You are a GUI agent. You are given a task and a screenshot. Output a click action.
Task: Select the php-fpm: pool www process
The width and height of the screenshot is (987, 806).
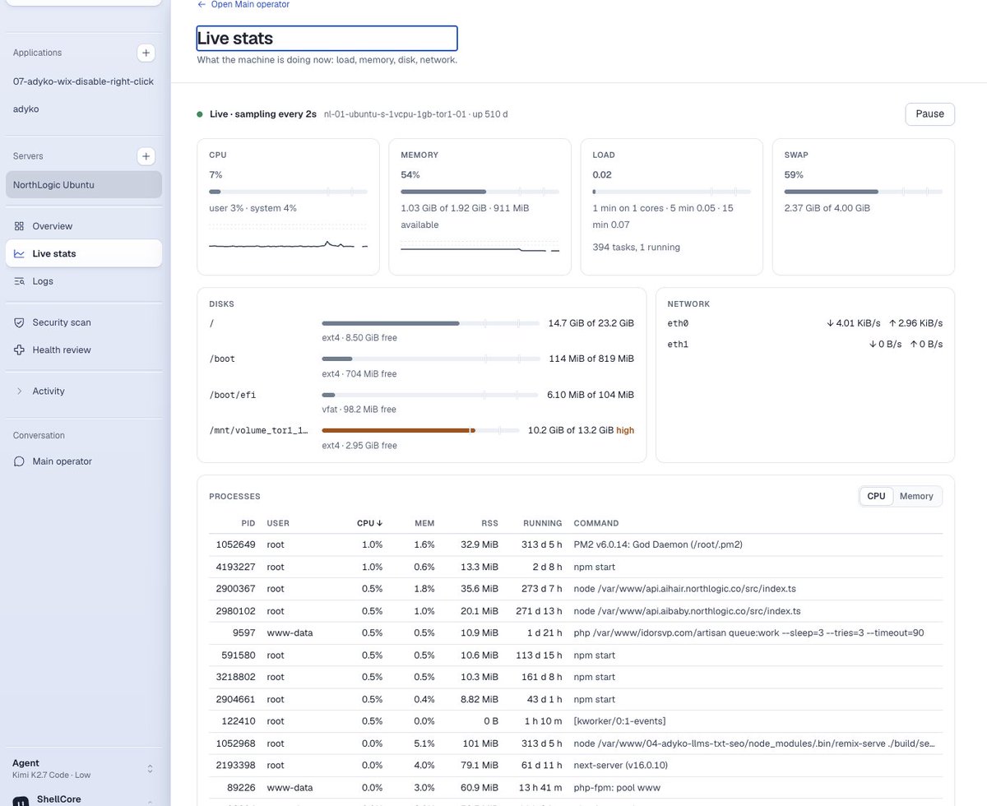(576, 788)
